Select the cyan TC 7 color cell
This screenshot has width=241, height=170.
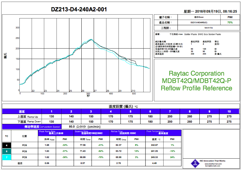coord(6,157)
